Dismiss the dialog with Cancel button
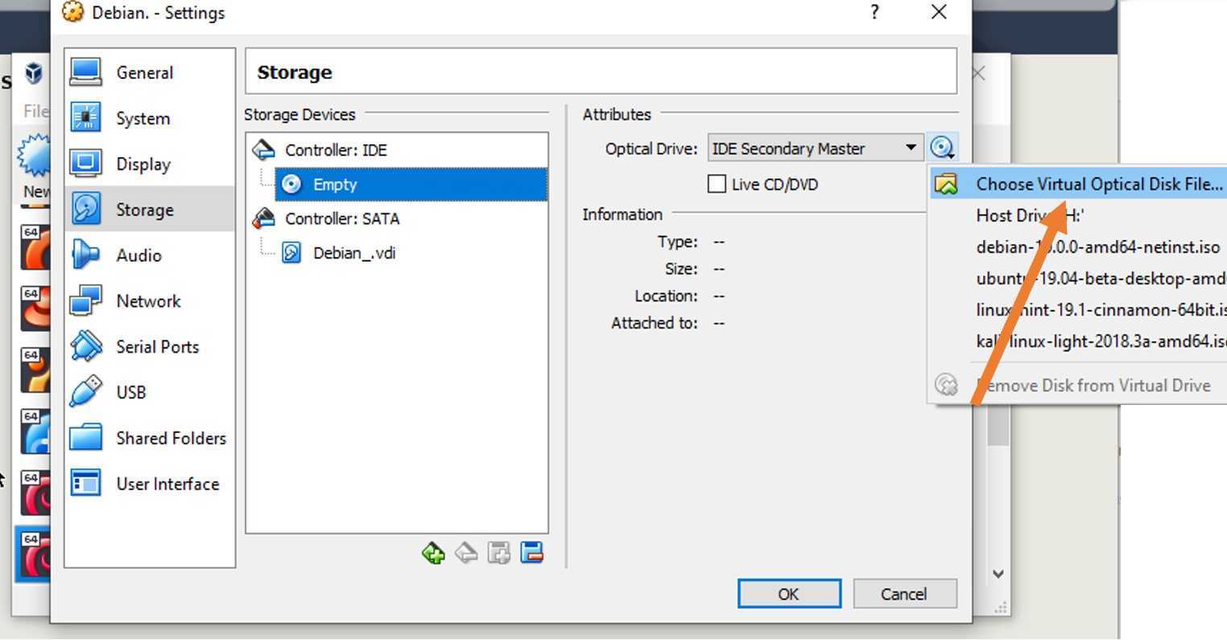This screenshot has height=640, width=1227. click(x=904, y=594)
